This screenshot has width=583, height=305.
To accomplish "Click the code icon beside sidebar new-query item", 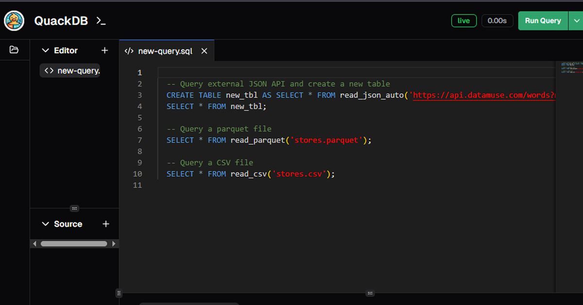I will [x=49, y=70].
